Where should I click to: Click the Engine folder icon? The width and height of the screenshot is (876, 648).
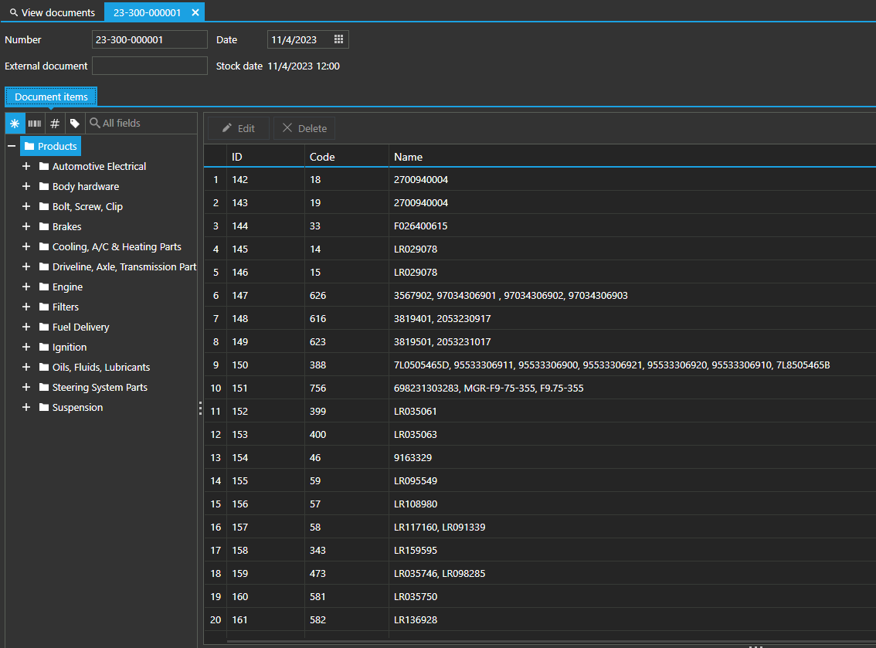click(44, 287)
